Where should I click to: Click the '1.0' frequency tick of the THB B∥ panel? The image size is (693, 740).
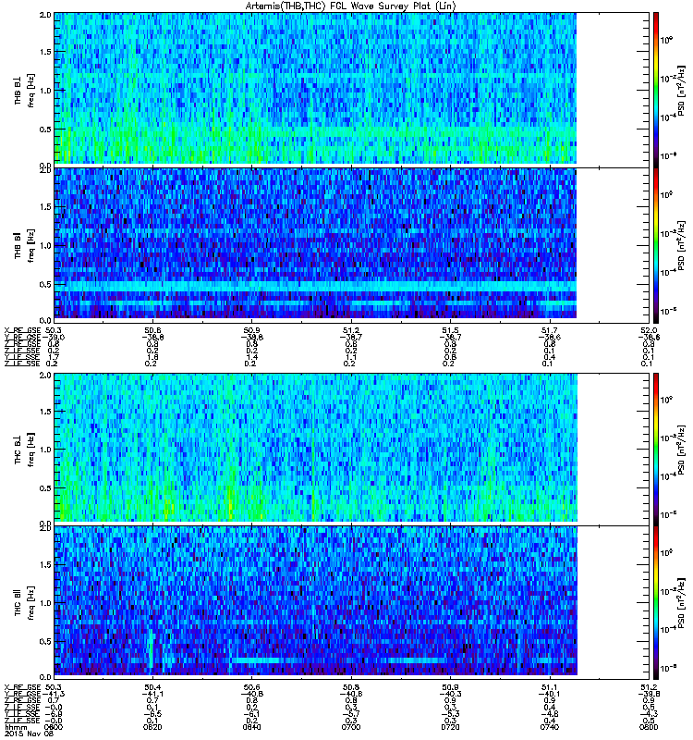[45, 245]
